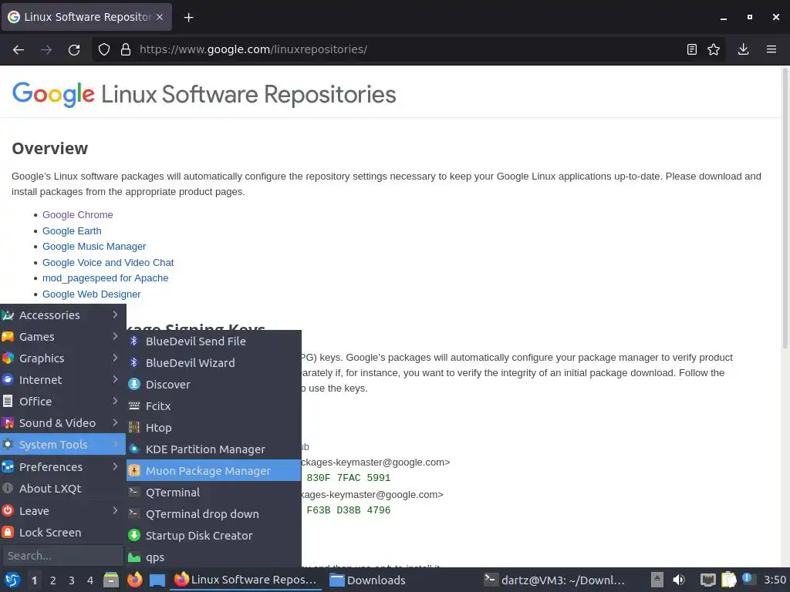Expand the Sound & Video menu category
The image size is (790, 592).
click(x=63, y=423)
